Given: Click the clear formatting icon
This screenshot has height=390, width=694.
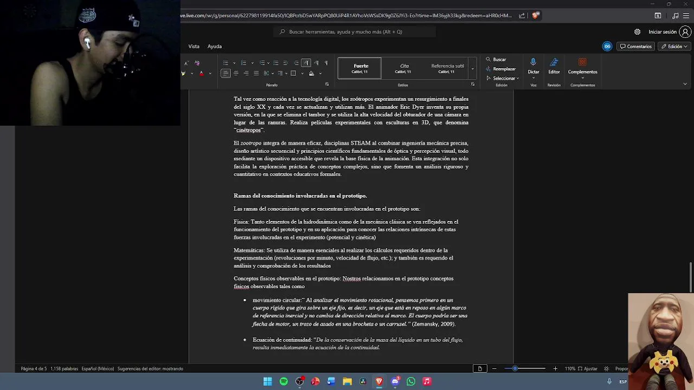Looking at the screenshot, I should (197, 63).
